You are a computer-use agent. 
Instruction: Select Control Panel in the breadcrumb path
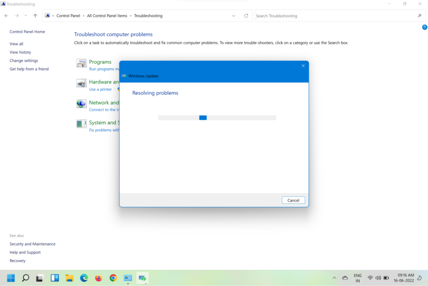pyautogui.click(x=68, y=16)
